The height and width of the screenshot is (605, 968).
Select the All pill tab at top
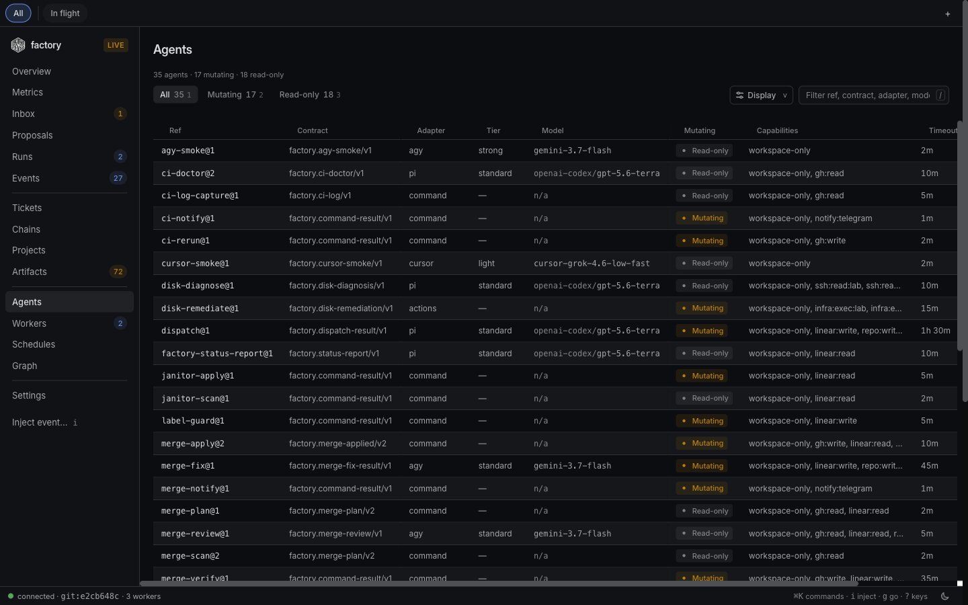coord(18,13)
